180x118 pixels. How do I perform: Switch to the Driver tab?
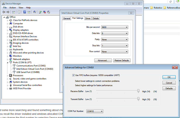coord(88,18)
